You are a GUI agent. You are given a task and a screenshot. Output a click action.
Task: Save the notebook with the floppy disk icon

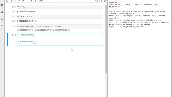pyautogui.click(x=7, y=1)
